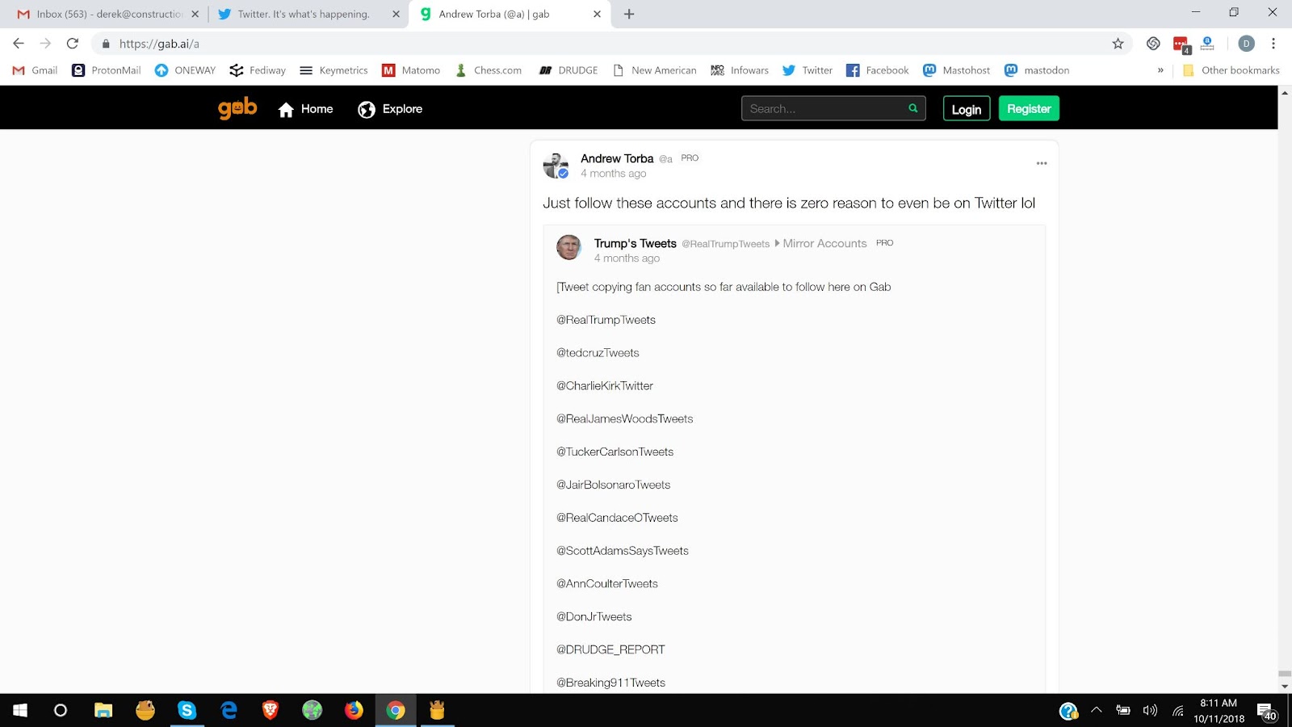Open the Twitter bookmark

pos(807,70)
